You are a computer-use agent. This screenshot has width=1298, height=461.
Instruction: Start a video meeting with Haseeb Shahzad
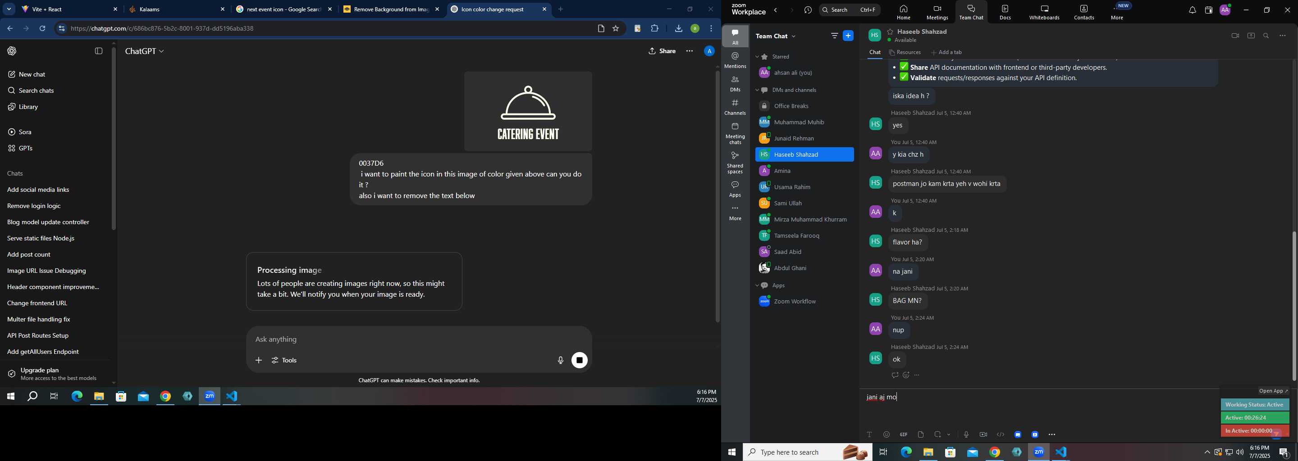pos(1235,36)
